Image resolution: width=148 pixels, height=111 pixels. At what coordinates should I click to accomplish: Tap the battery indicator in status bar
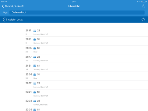tap(144, 2)
